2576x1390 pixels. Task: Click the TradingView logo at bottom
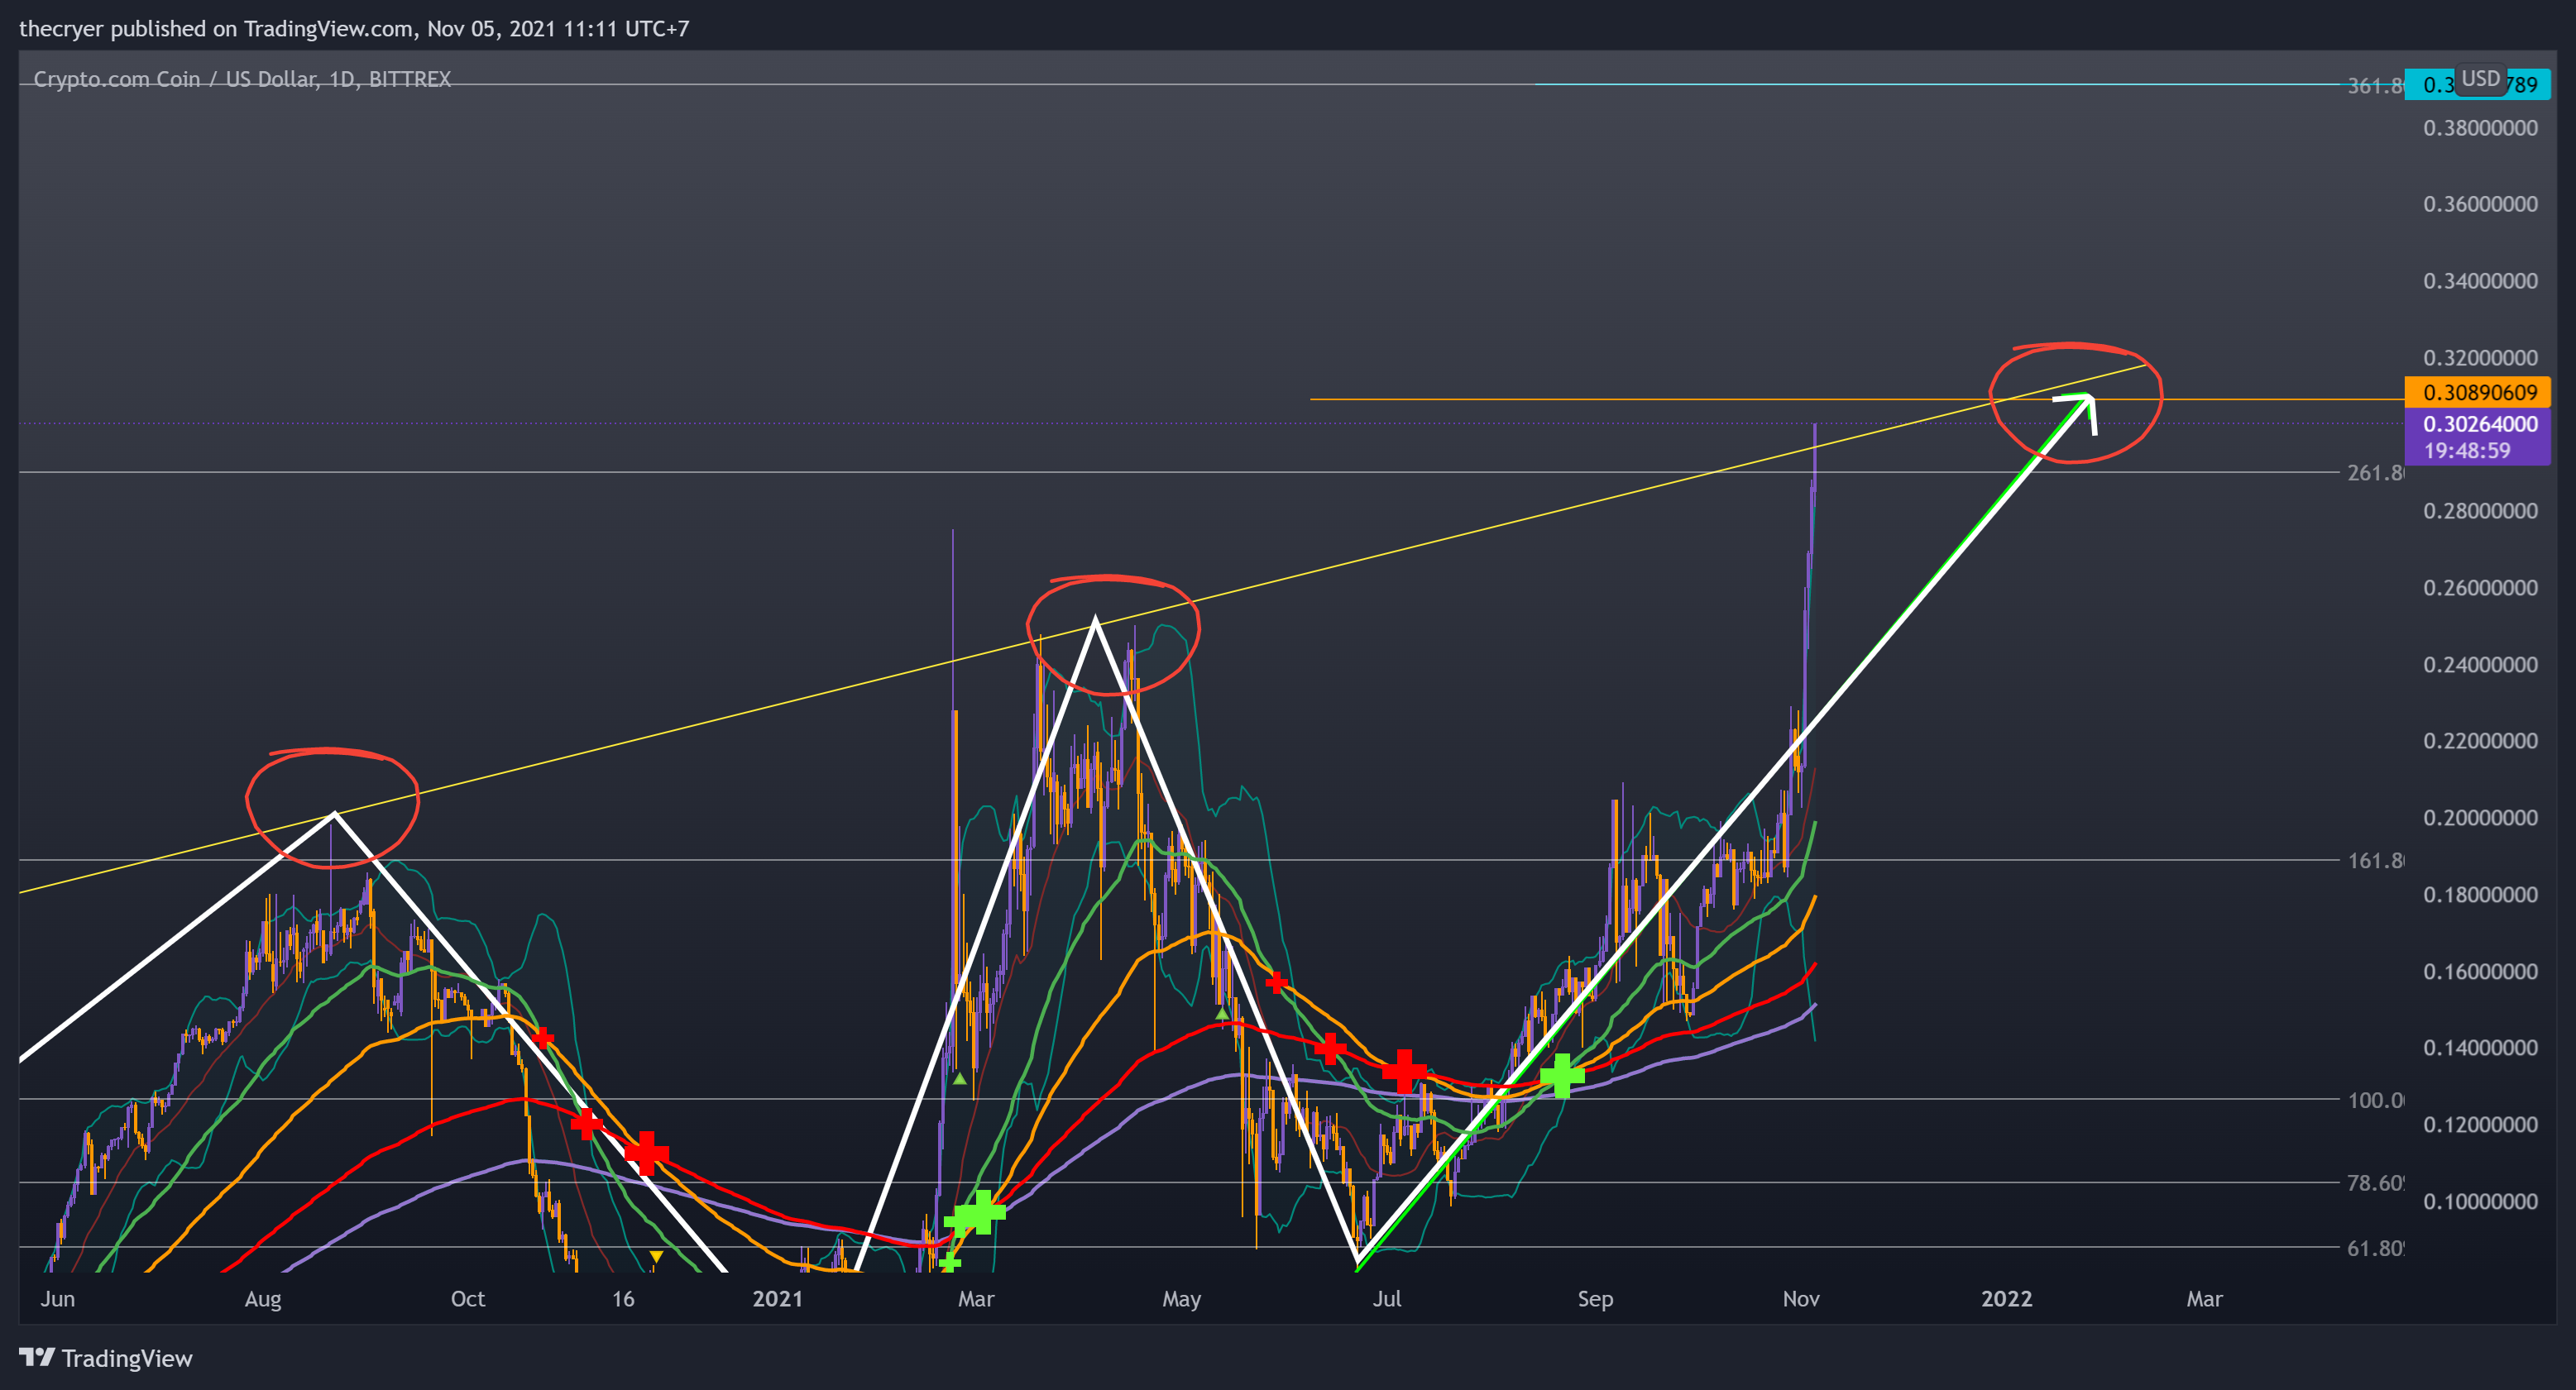[x=106, y=1358]
